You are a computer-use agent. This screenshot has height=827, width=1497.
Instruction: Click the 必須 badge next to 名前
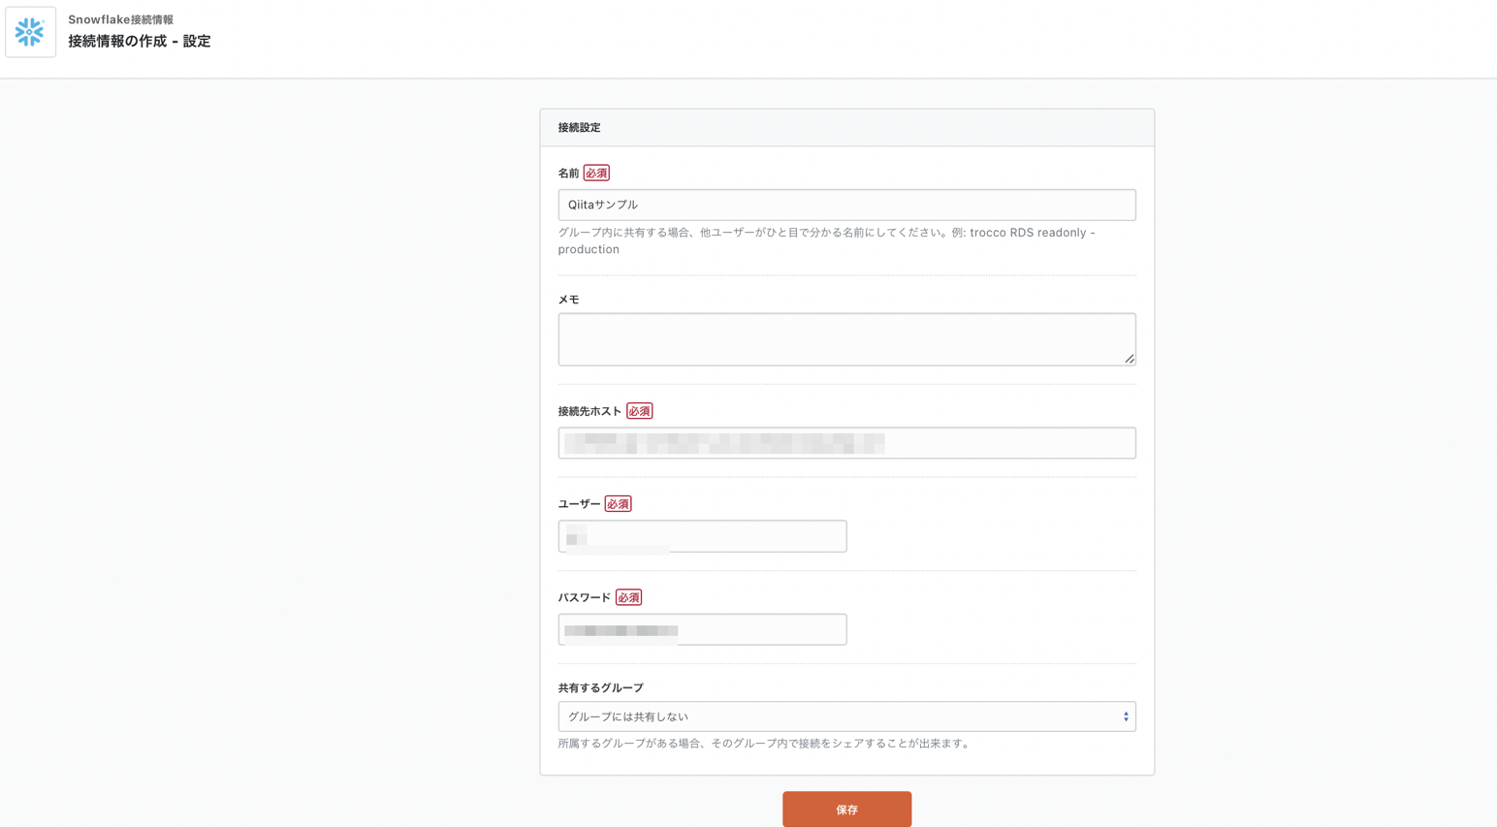pyautogui.click(x=596, y=174)
